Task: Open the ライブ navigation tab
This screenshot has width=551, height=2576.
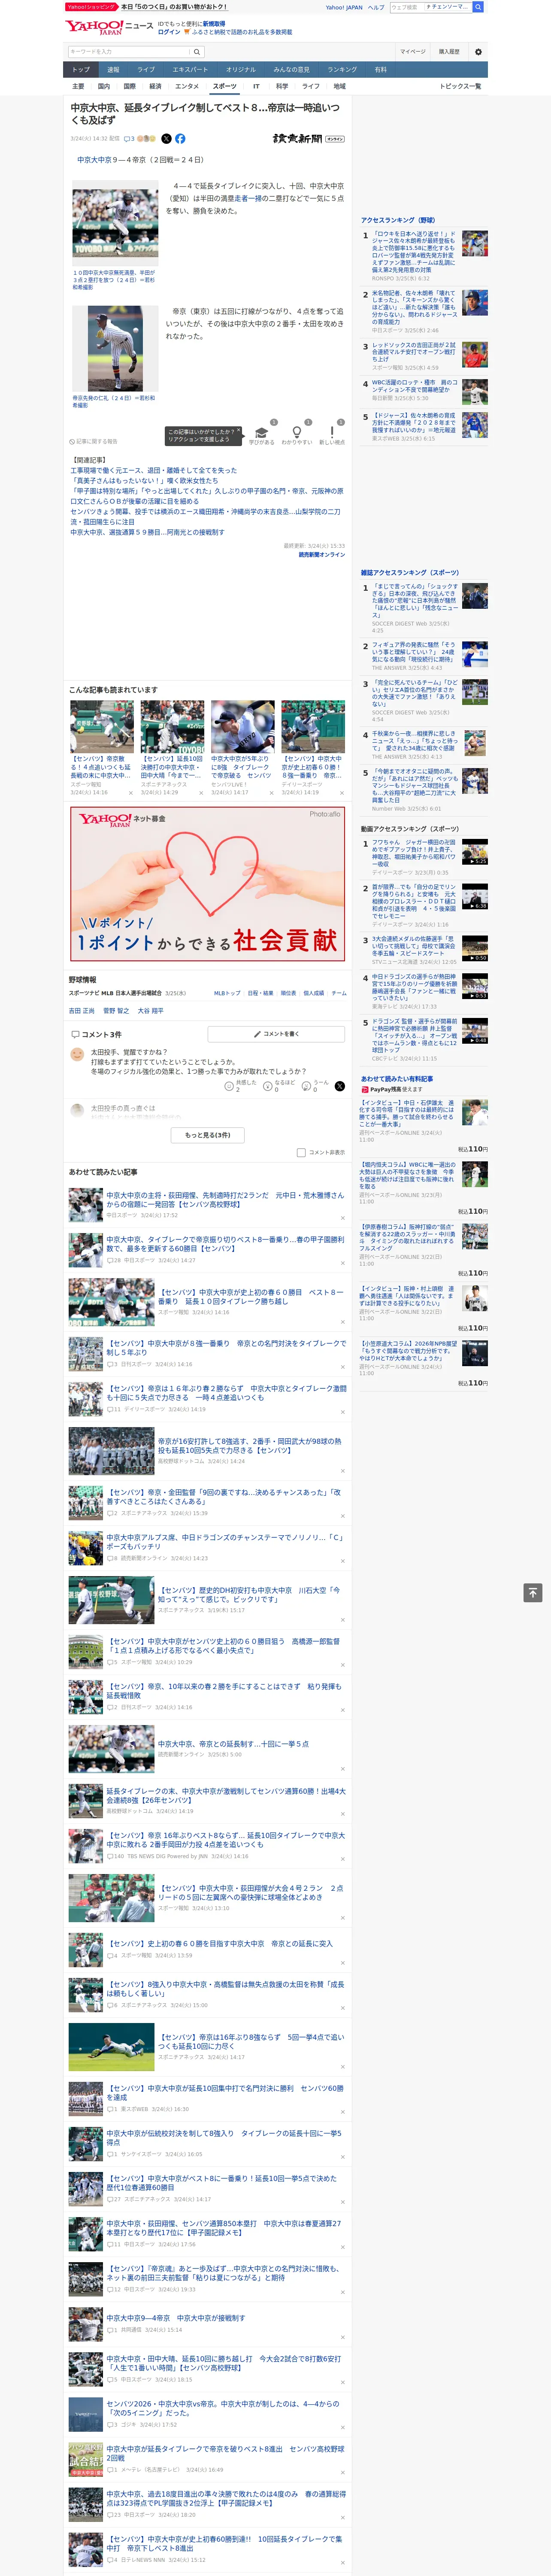Action: coord(146,70)
